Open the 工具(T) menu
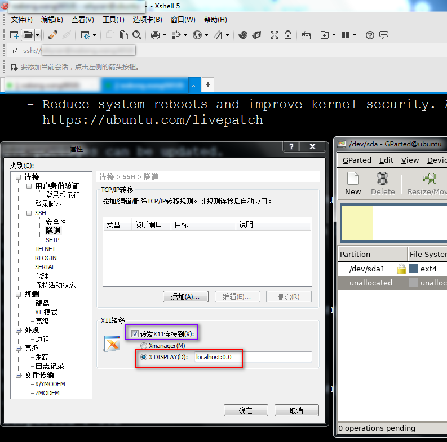Screen dimensions: 447x442 (x=113, y=20)
